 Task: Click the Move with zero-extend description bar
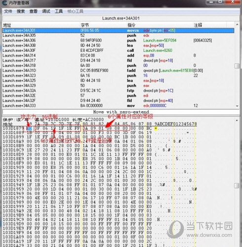coord(121,112)
